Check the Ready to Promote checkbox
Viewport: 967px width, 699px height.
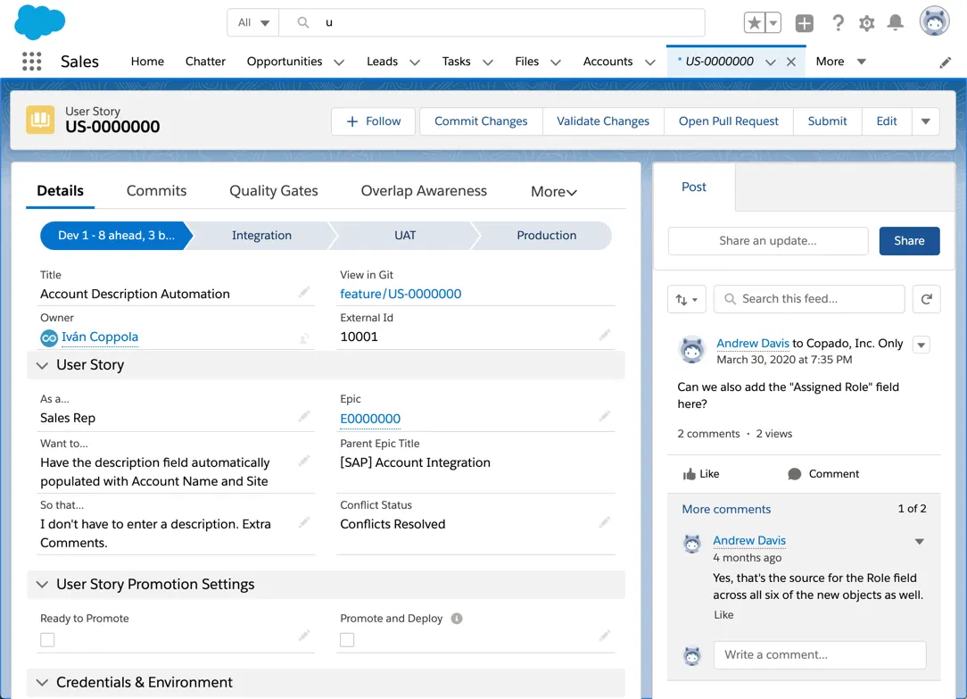point(47,640)
